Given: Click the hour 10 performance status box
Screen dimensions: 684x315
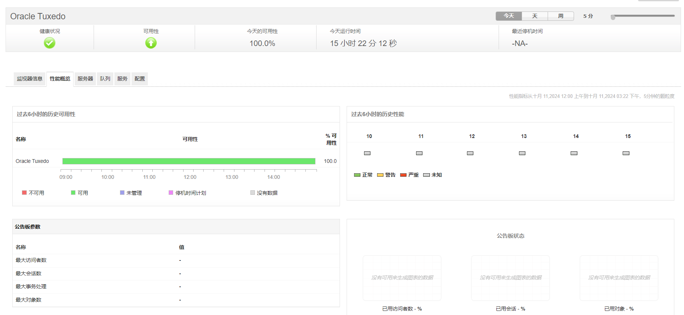Looking at the screenshot, I should [x=367, y=153].
